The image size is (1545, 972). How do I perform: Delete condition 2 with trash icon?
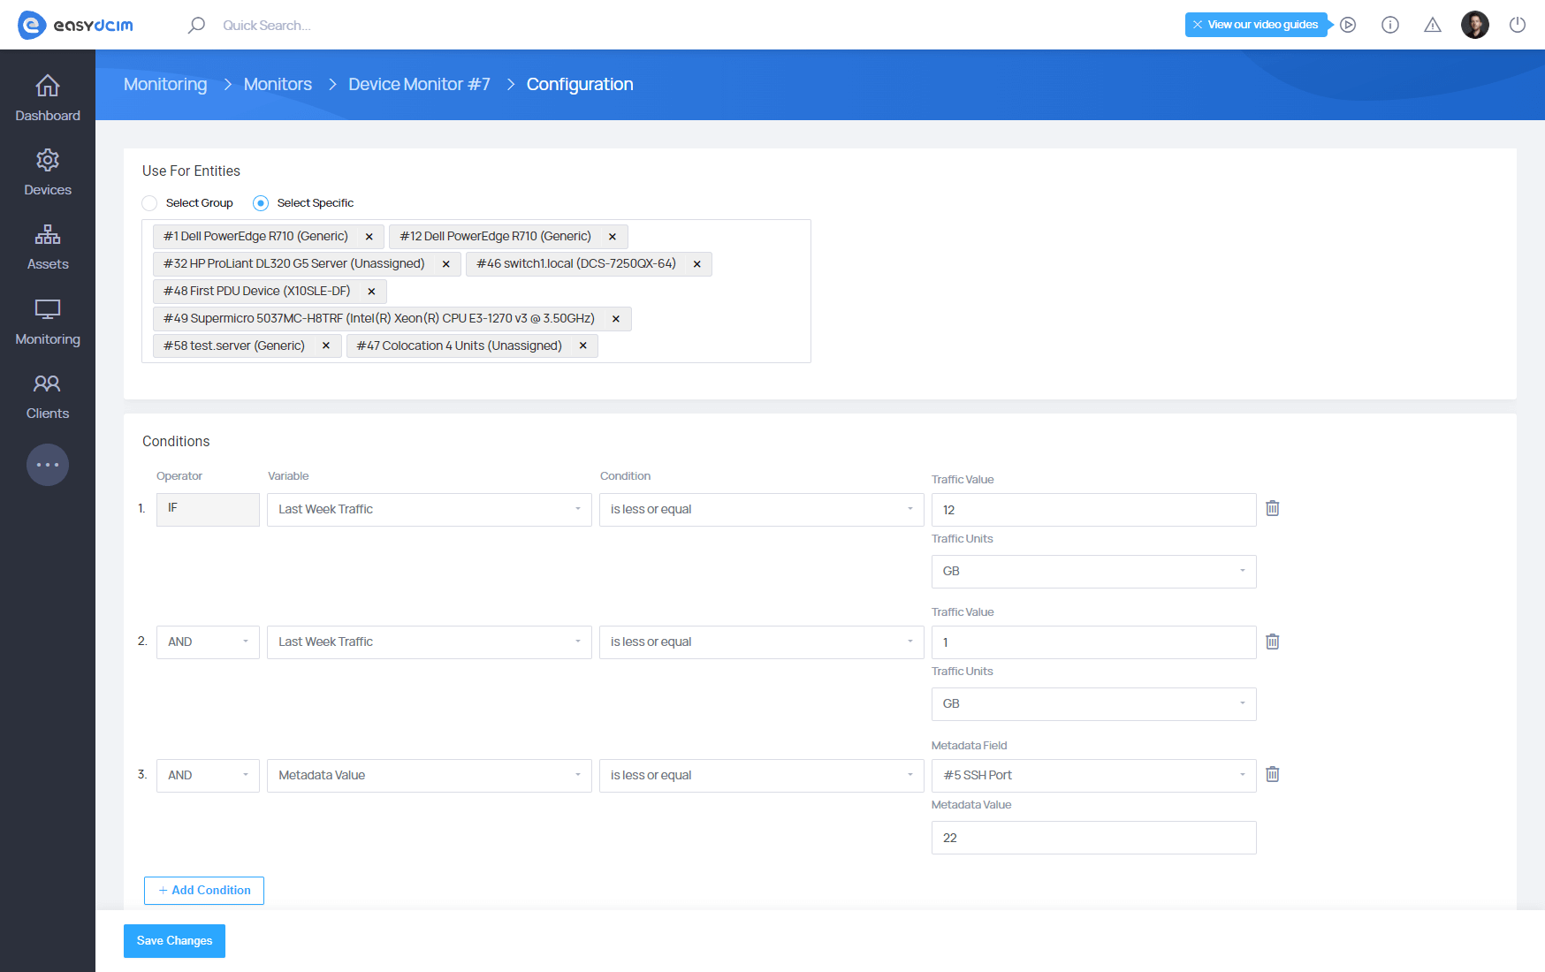[1273, 642]
